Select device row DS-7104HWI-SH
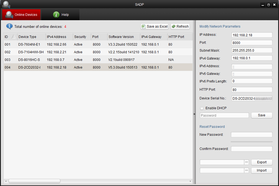Screen dimensions: 279x186 tap(98, 52)
